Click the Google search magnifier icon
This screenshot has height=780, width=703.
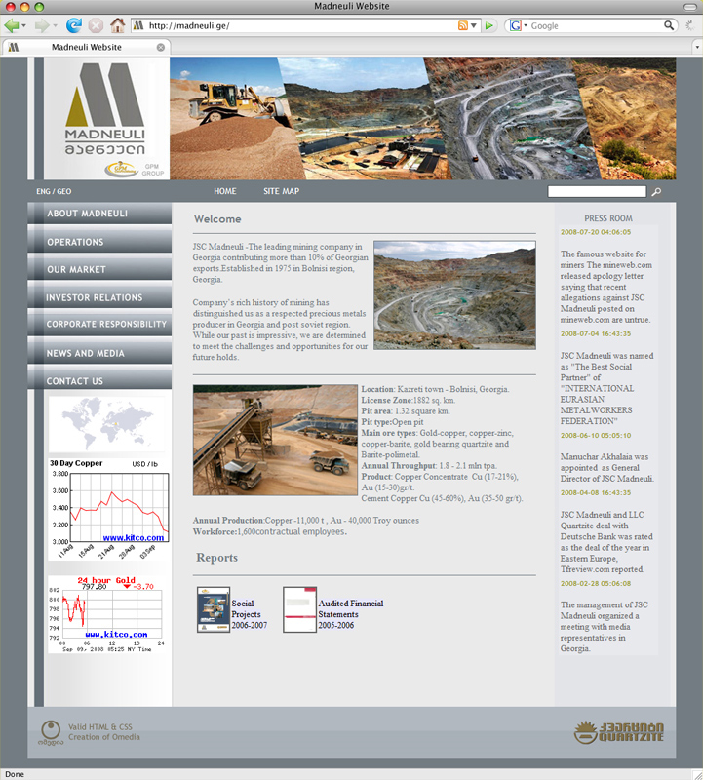point(669,25)
